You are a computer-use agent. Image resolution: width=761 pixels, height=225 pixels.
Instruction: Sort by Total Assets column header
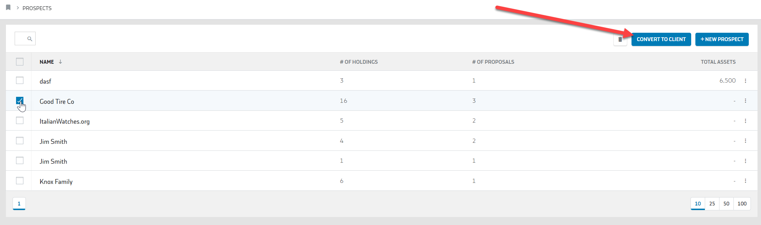coord(718,62)
